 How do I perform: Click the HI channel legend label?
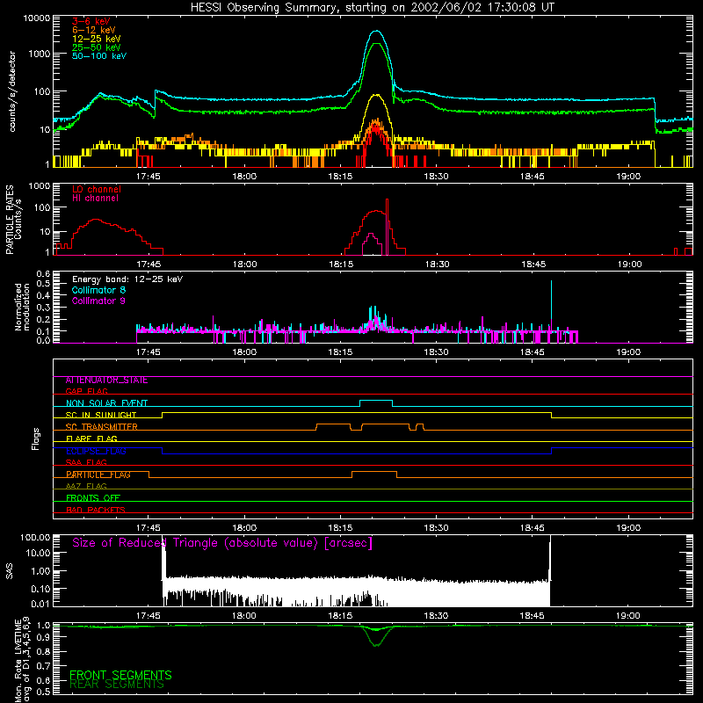click(x=95, y=199)
